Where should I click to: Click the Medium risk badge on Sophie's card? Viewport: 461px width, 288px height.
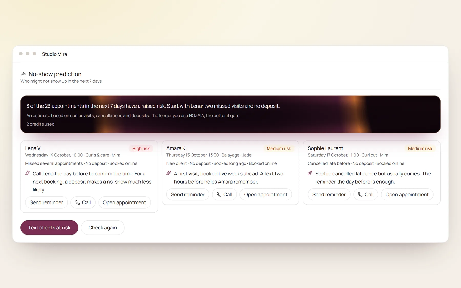(x=420, y=148)
